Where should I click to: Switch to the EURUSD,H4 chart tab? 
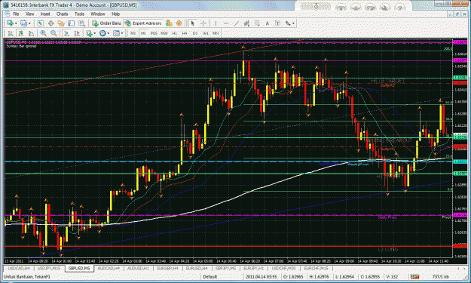pyautogui.click(x=197, y=268)
